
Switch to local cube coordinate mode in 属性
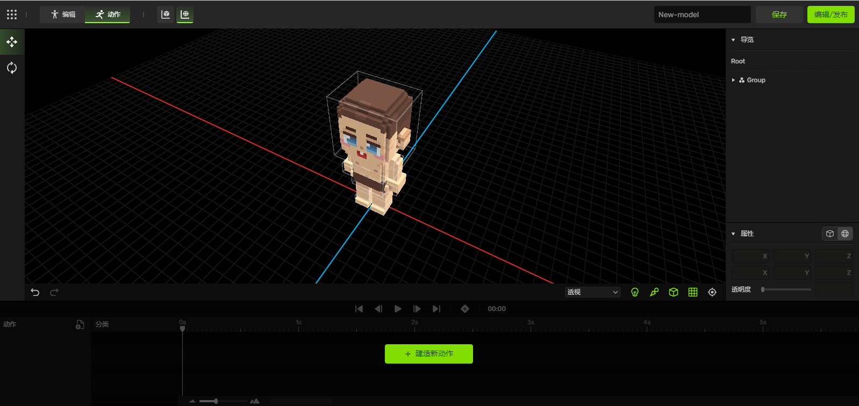click(x=830, y=234)
